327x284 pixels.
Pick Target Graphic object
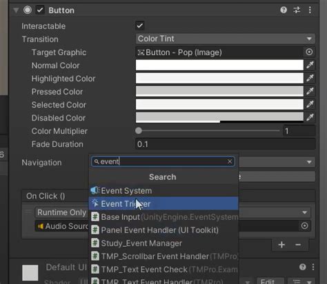(309, 52)
